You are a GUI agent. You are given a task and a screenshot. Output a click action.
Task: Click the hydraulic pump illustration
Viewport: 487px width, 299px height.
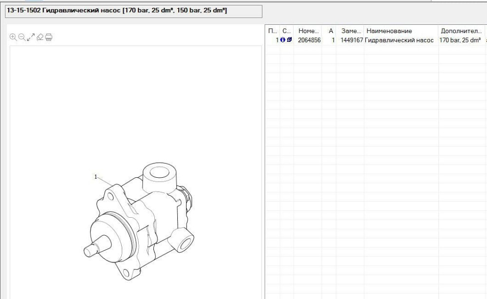point(141,219)
